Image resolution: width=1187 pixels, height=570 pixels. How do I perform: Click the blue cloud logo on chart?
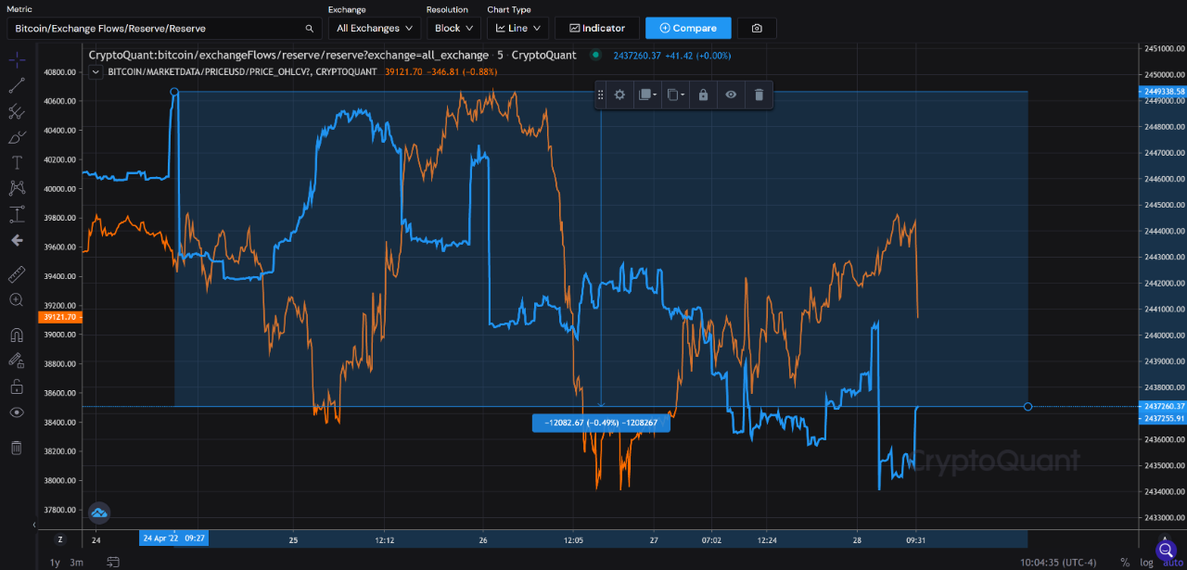[x=98, y=512]
